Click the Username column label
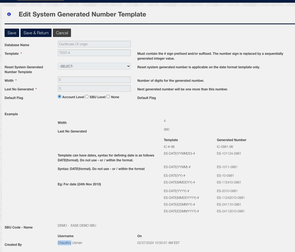The height and width of the screenshot is (252, 295). [x=66, y=236]
